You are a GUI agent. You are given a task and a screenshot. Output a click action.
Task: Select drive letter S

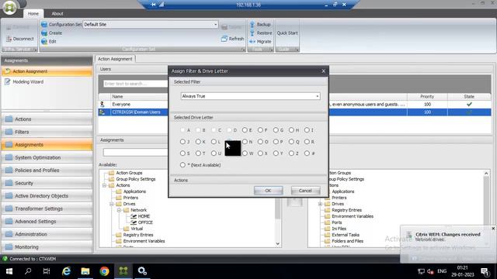[182, 153]
